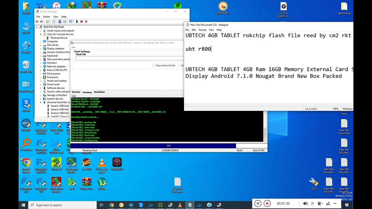The height and width of the screenshot is (209, 372).
Task: Open HumTool desktop icon
Action: point(56,164)
